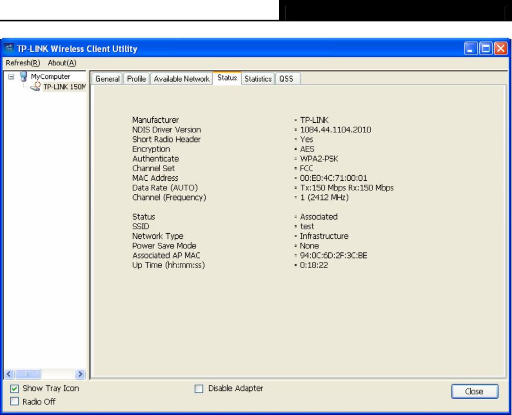
Task: Click the Associated status value
Action: pos(319,217)
